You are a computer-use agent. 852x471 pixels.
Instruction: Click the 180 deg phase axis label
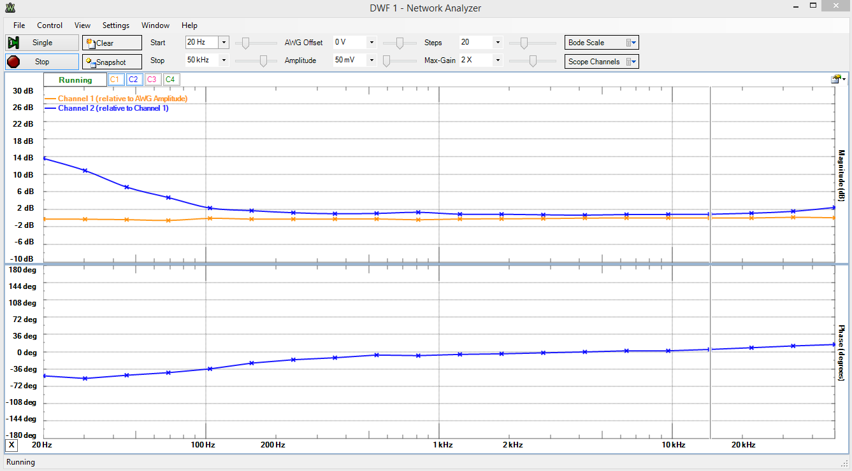coord(22,270)
